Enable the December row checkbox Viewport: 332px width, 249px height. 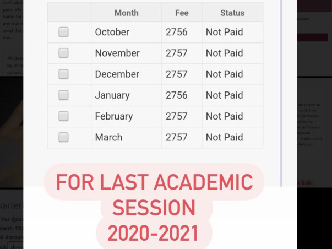tap(64, 74)
